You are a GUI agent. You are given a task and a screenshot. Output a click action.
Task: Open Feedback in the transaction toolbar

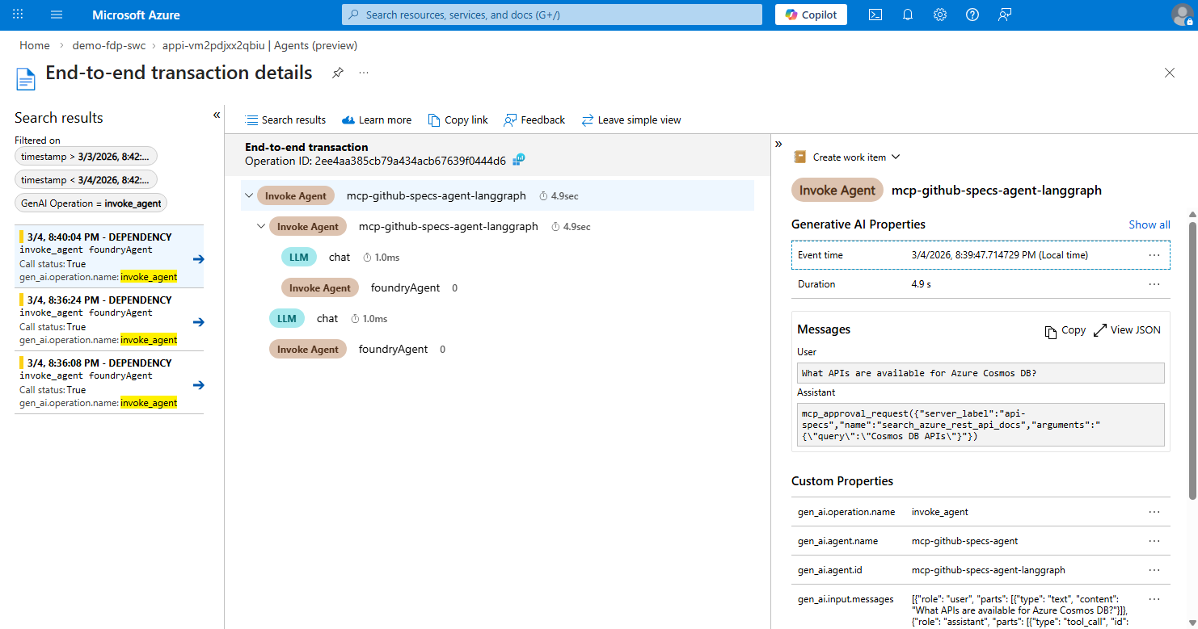(x=534, y=120)
